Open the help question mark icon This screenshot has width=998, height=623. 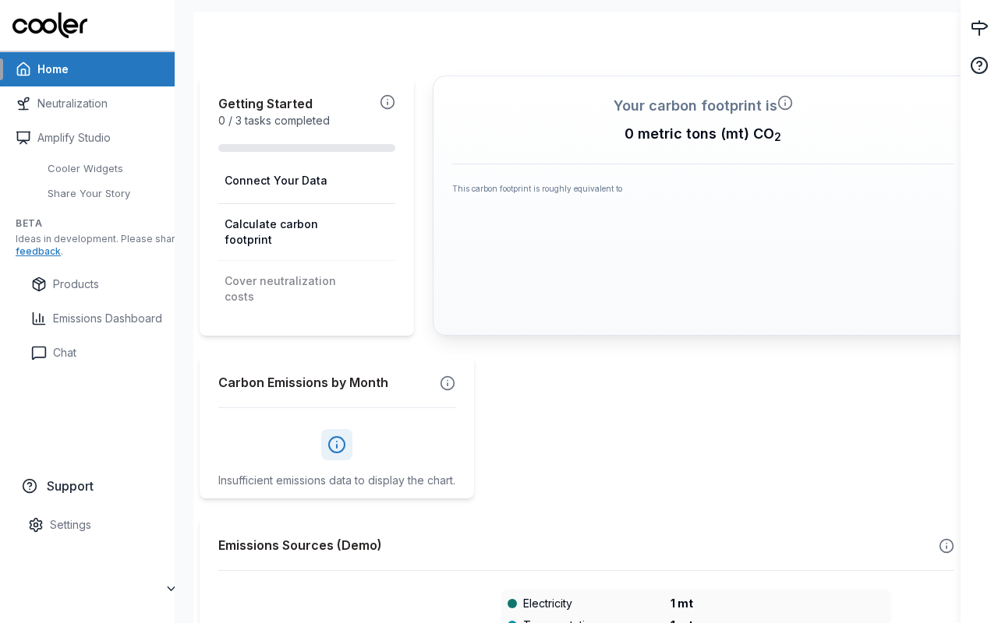point(979,65)
